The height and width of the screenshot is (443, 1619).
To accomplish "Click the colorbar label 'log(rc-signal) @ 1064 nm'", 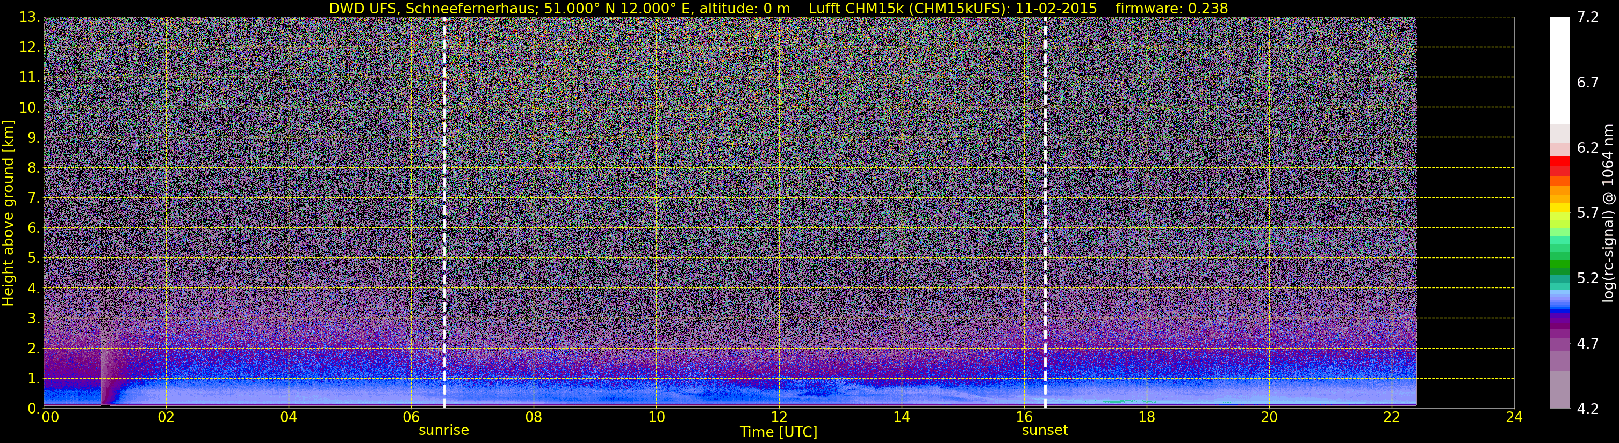I will (1608, 213).
